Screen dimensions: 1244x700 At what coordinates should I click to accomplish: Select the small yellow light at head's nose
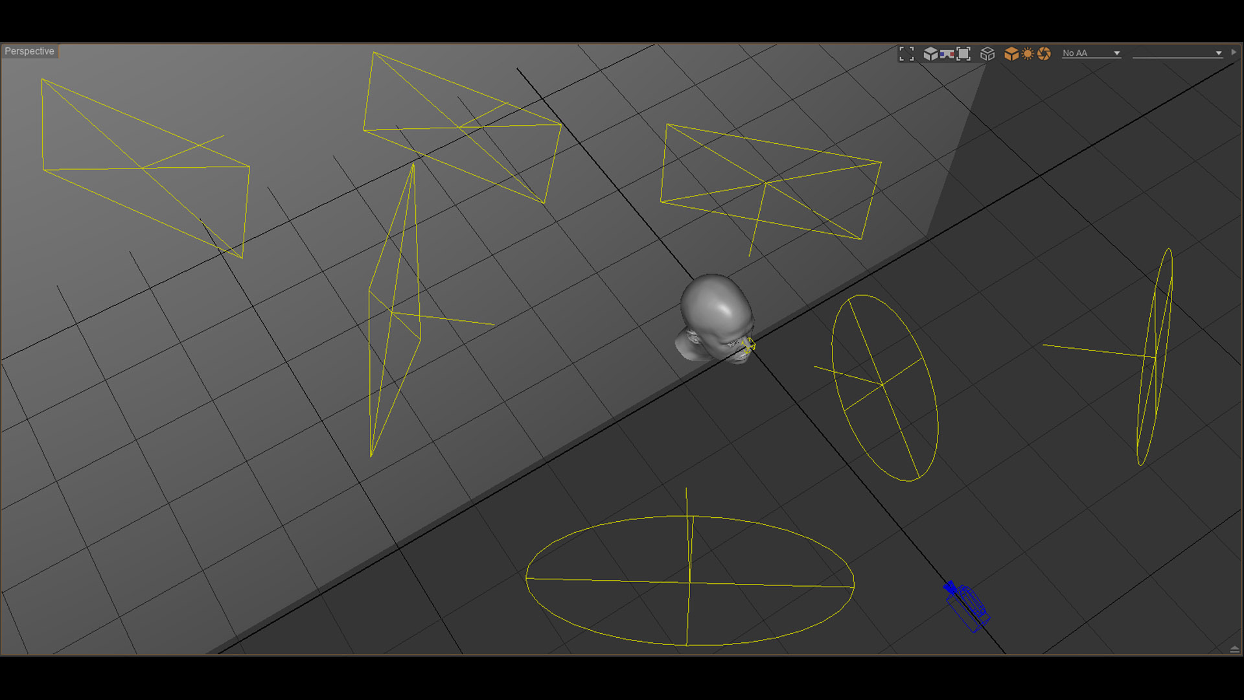click(x=748, y=345)
